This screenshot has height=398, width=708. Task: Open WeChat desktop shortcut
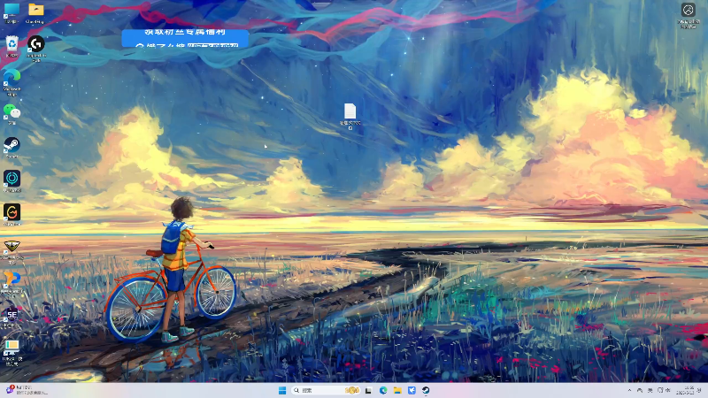(x=12, y=114)
